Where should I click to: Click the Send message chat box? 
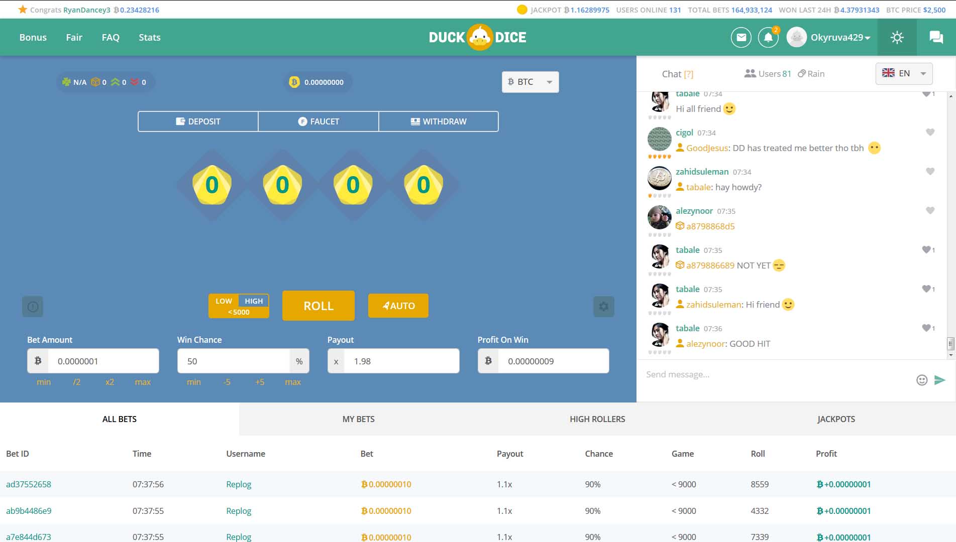(777, 374)
